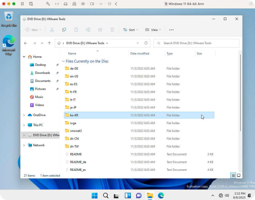This screenshot has width=255, height=200.
Task: Go back with the left arrow
Action: point(26,43)
